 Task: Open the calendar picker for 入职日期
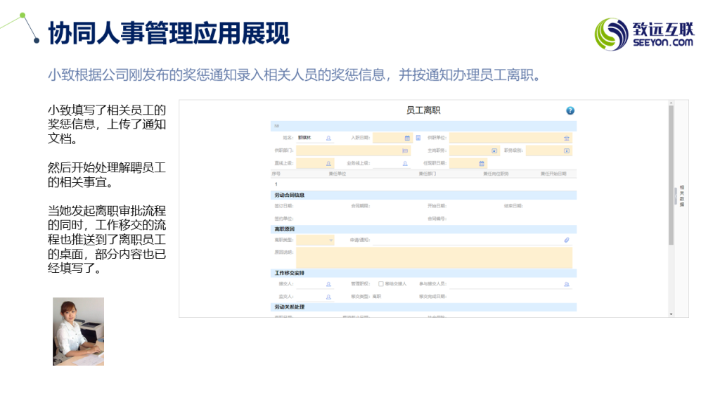(407, 138)
